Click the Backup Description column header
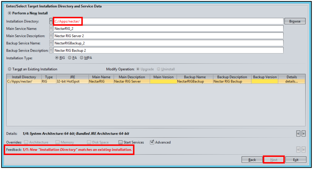This screenshot has width=313, height=169. [x=232, y=77]
